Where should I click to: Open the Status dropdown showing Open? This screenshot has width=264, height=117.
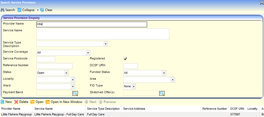tap(66, 73)
